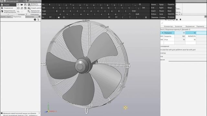207x116 pixels.
Task: Select the Скорость variable row
Action: tap(183, 36)
